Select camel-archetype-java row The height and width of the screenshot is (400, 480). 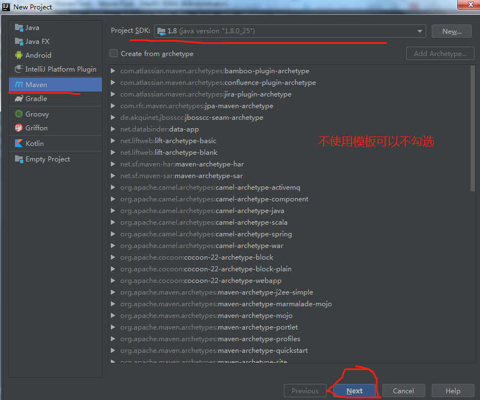[289, 211]
